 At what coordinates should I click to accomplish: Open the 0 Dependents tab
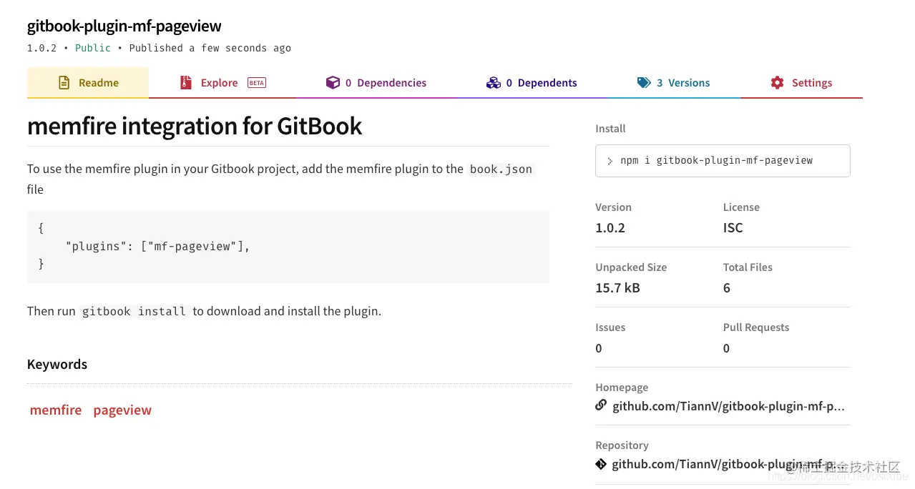(532, 83)
